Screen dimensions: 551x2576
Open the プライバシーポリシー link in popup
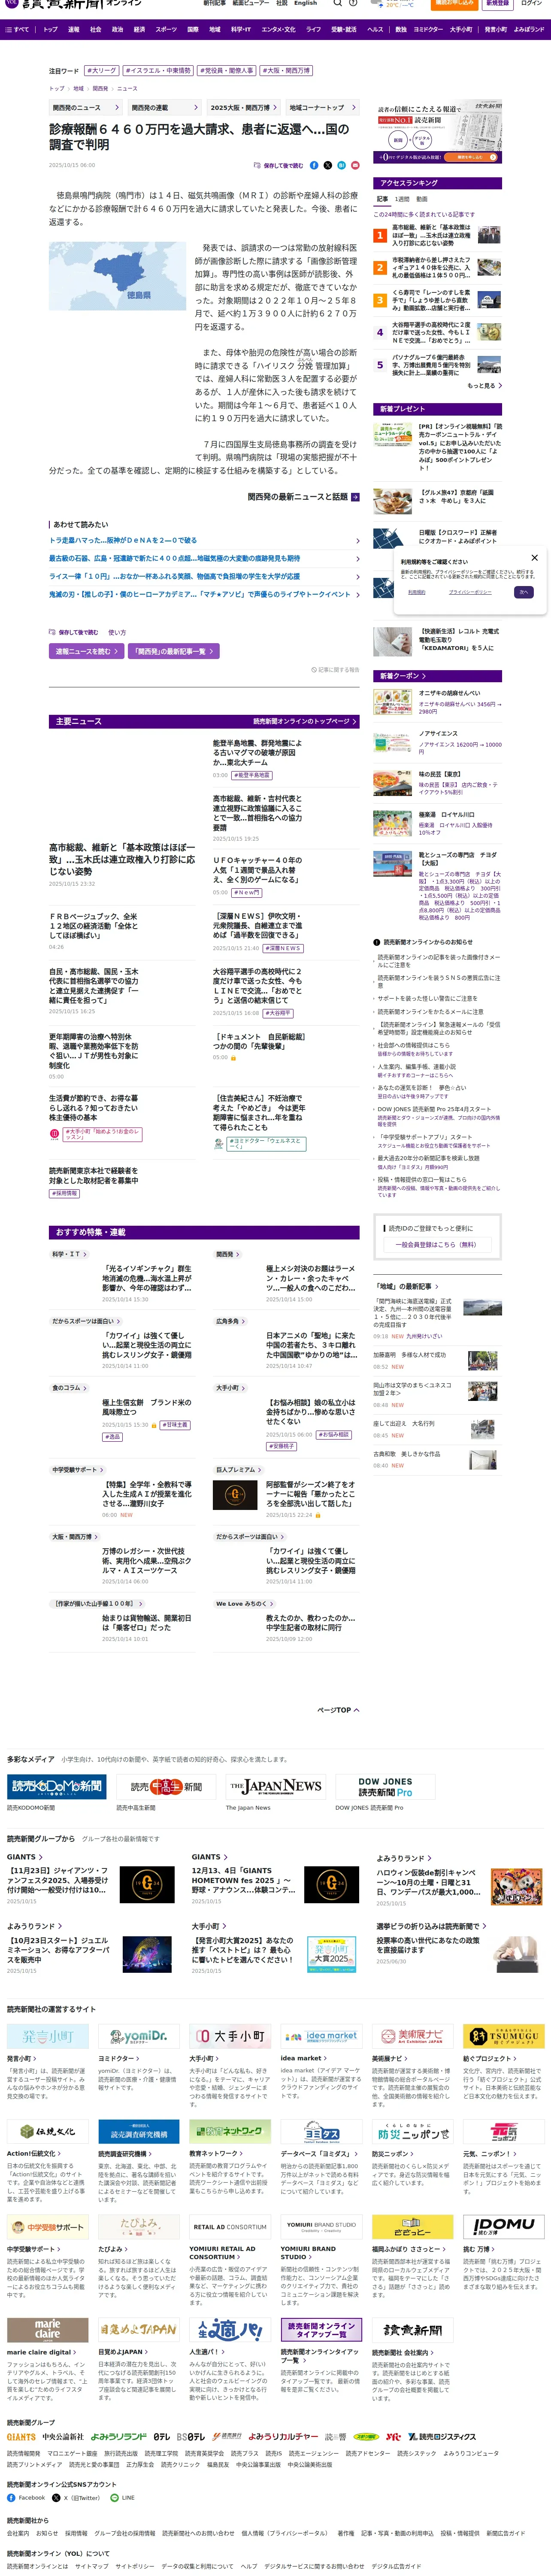click(x=469, y=592)
